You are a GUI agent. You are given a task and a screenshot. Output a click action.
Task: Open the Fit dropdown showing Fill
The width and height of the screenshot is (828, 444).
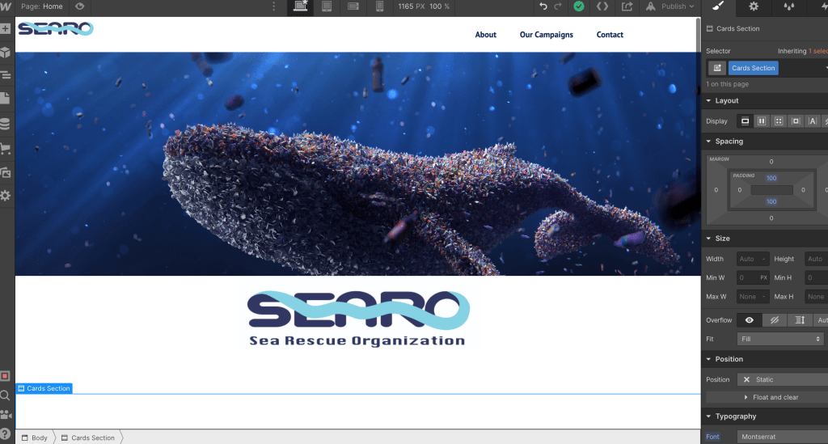click(x=779, y=339)
